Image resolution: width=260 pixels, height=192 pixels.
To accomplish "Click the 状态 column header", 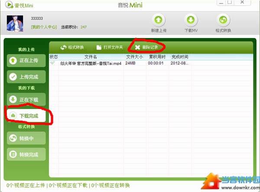I will click(x=54, y=57).
